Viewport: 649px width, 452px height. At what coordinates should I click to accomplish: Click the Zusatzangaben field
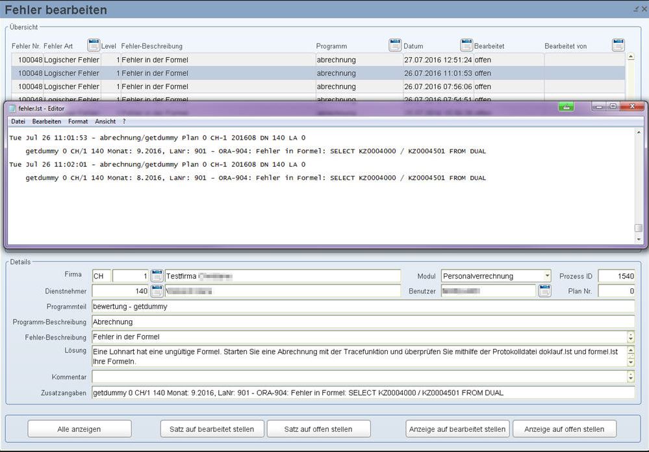point(363,392)
